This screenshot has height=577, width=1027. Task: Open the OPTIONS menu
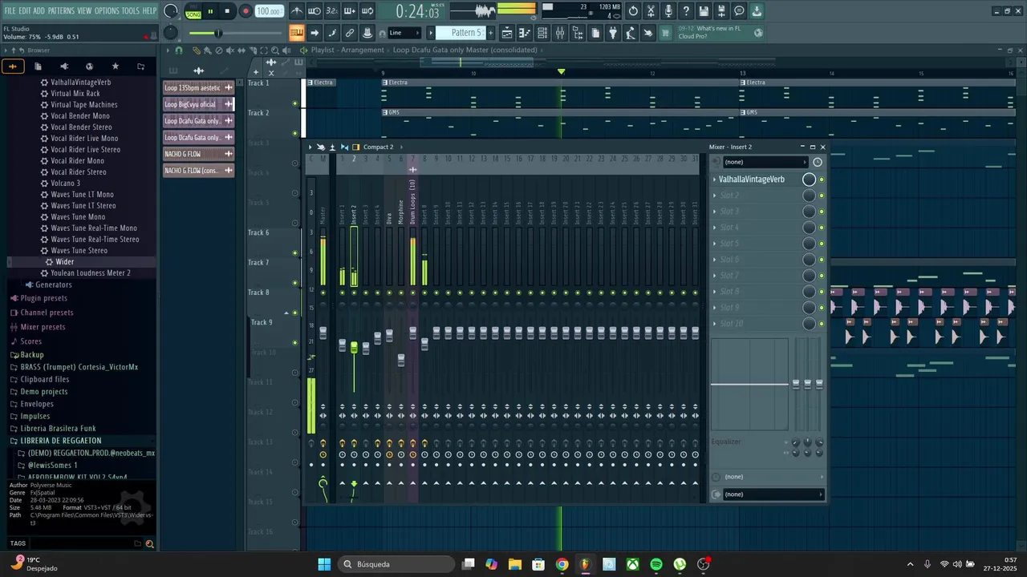(x=107, y=10)
